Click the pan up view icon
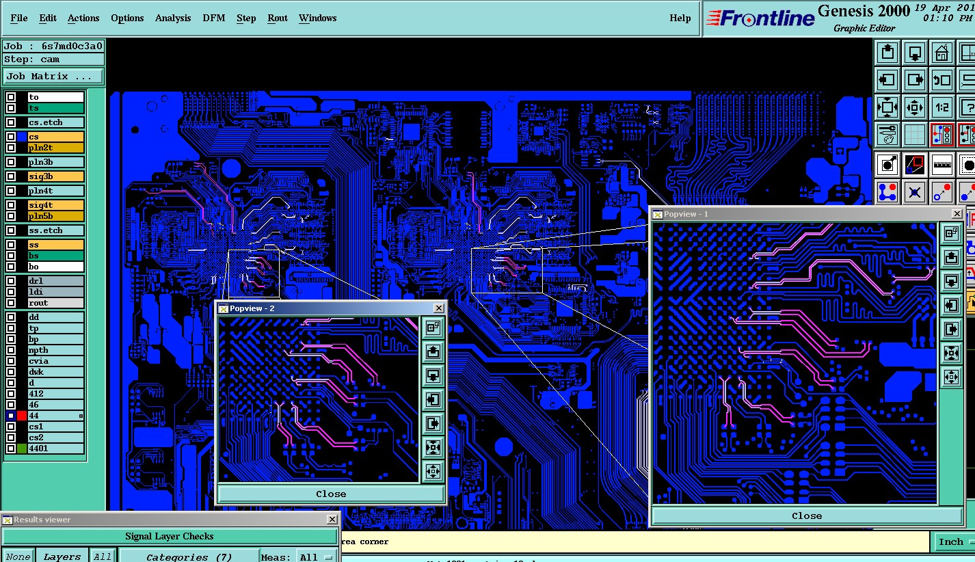Image resolution: width=975 pixels, height=562 pixels. [887, 53]
